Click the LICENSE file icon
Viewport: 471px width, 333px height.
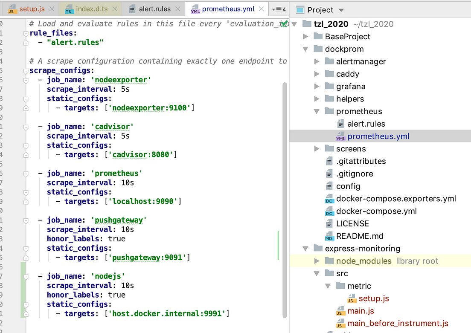[329, 224]
